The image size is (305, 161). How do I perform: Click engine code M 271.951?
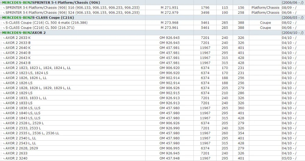tap(169, 8)
